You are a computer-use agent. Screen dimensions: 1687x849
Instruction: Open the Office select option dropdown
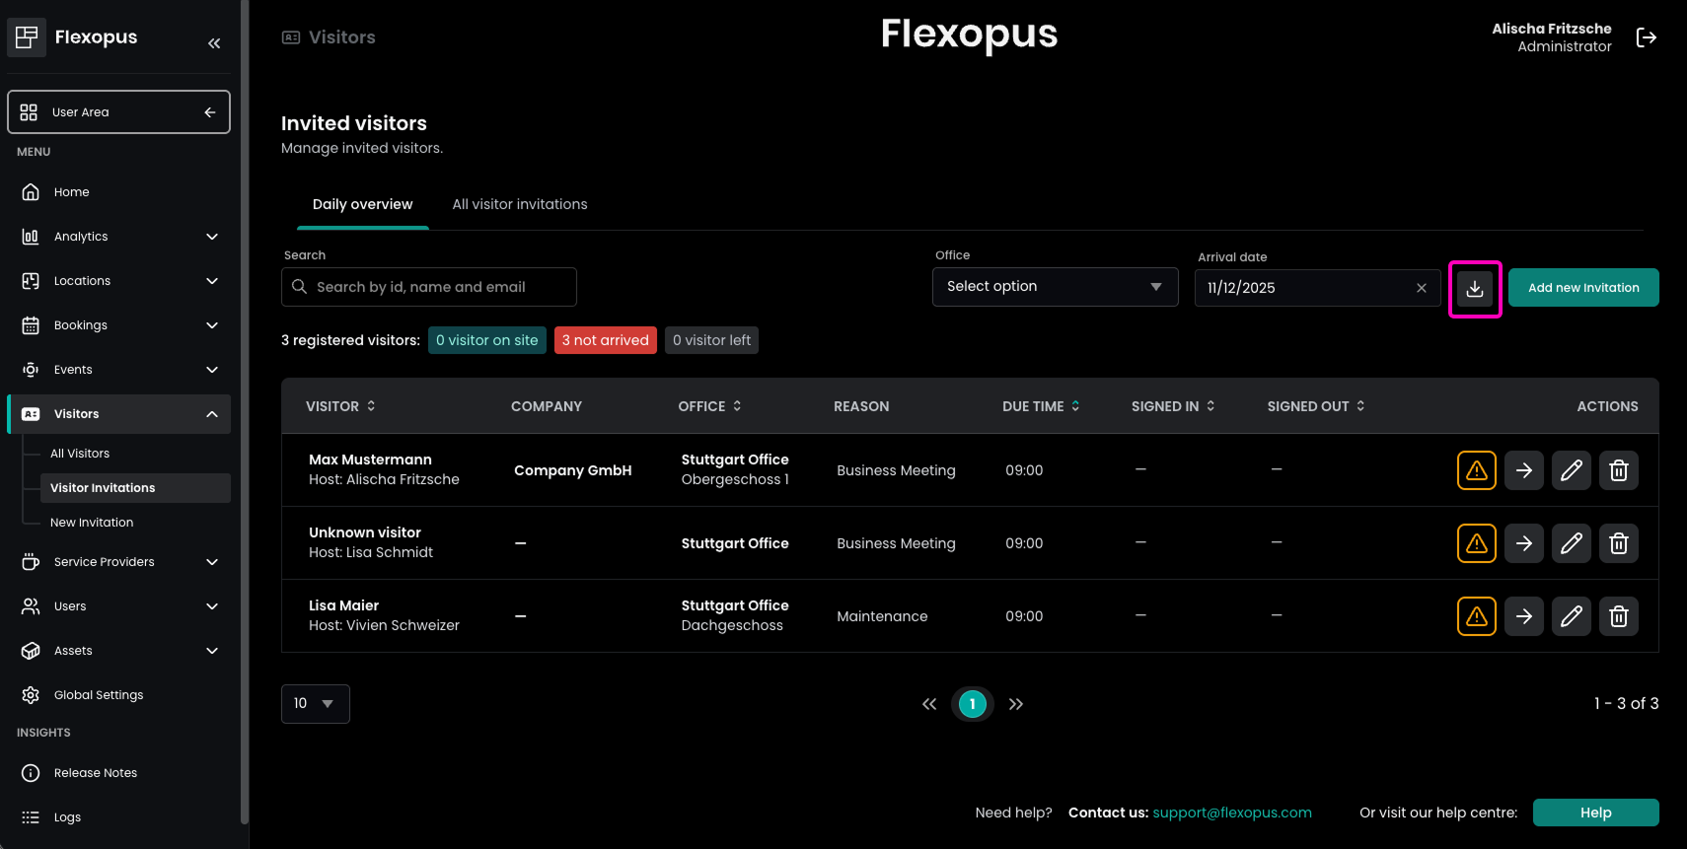coord(1055,287)
